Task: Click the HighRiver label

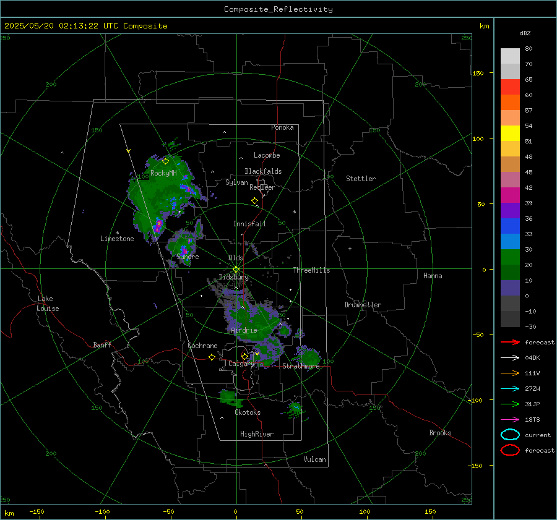Action: coord(257,434)
